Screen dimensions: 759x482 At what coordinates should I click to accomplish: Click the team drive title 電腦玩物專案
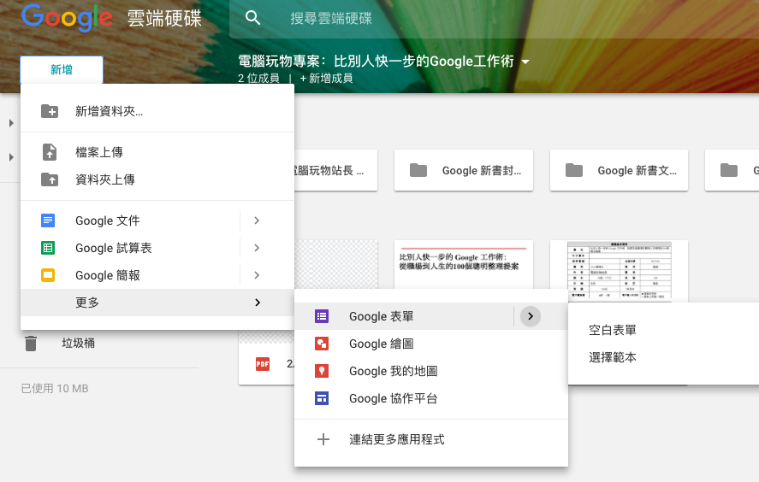click(x=376, y=62)
